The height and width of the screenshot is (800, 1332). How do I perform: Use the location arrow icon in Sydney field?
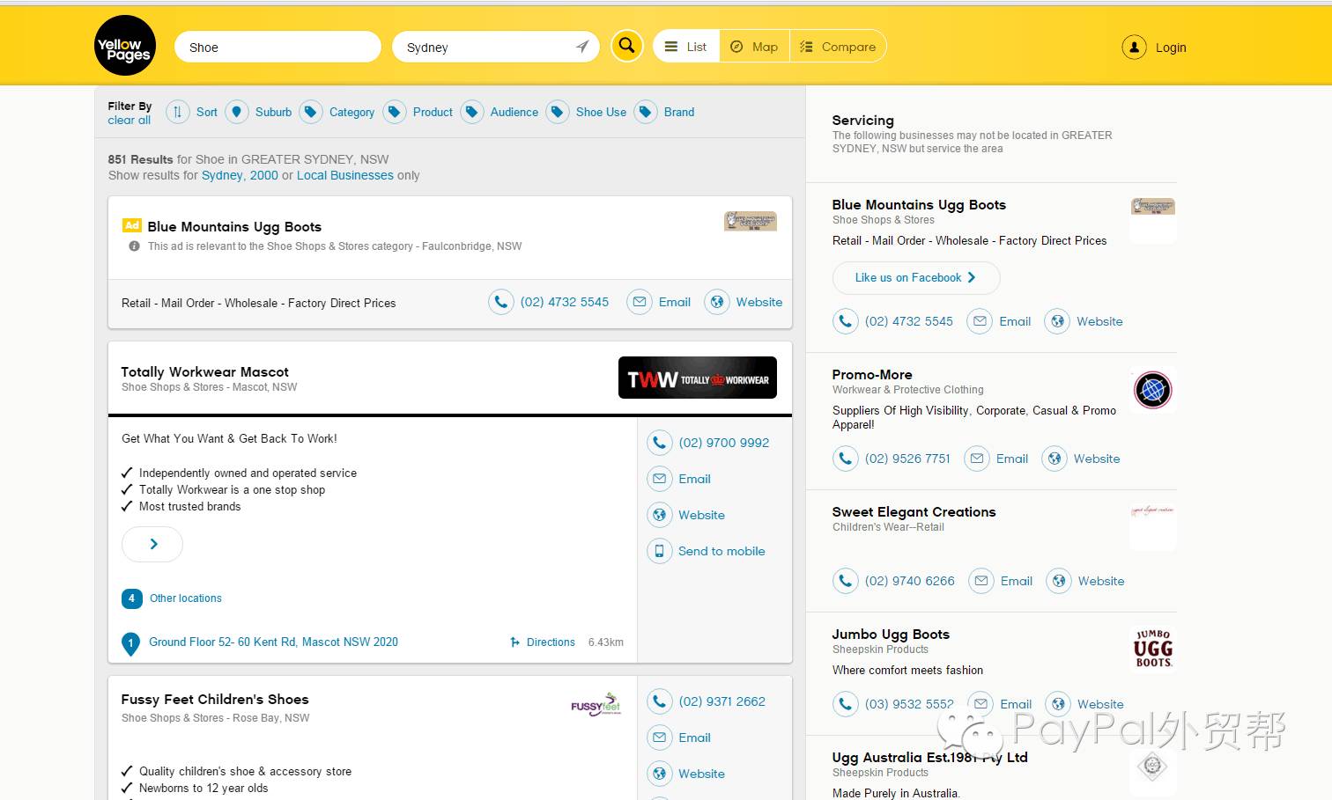click(582, 47)
